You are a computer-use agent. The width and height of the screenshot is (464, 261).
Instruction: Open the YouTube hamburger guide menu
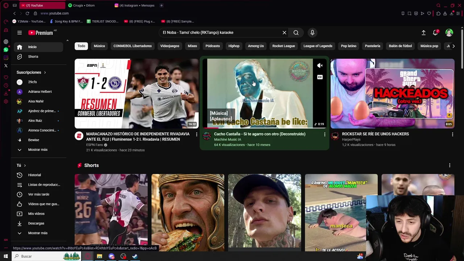coord(20,33)
